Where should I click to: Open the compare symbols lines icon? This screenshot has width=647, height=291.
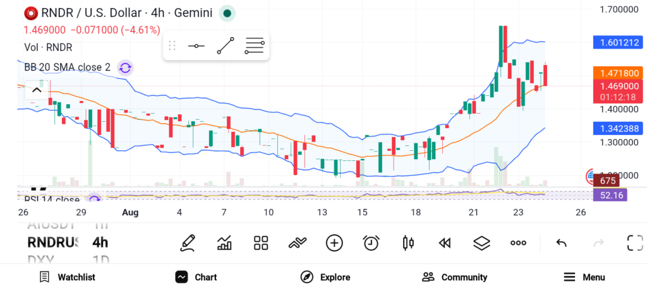pos(298,243)
